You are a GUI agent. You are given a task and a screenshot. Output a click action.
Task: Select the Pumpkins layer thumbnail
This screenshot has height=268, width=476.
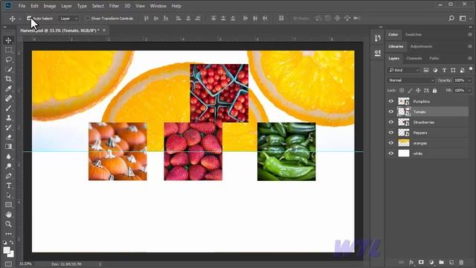(x=404, y=101)
